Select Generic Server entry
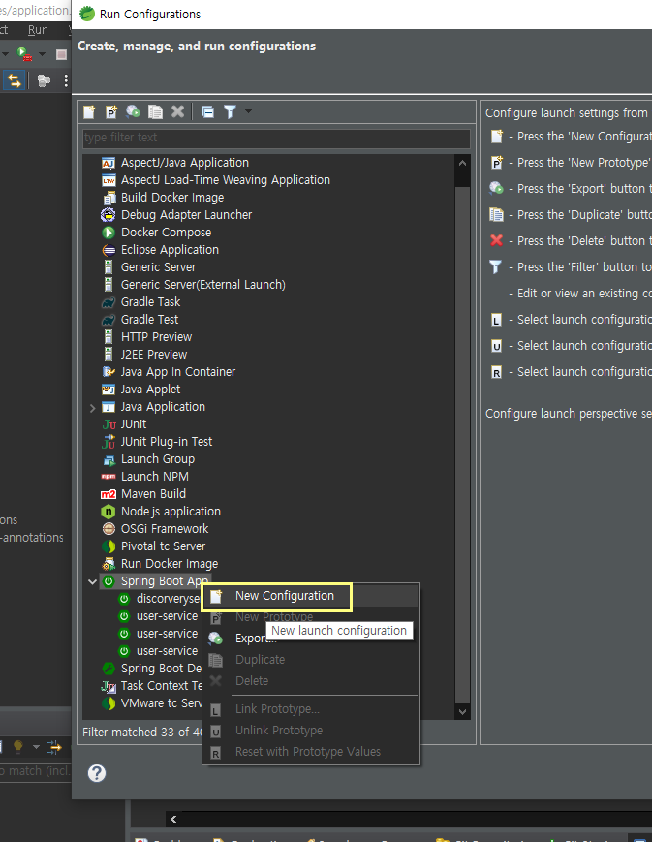Image resolution: width=652 pixels, height=842 pixels. tap(158, 267)
